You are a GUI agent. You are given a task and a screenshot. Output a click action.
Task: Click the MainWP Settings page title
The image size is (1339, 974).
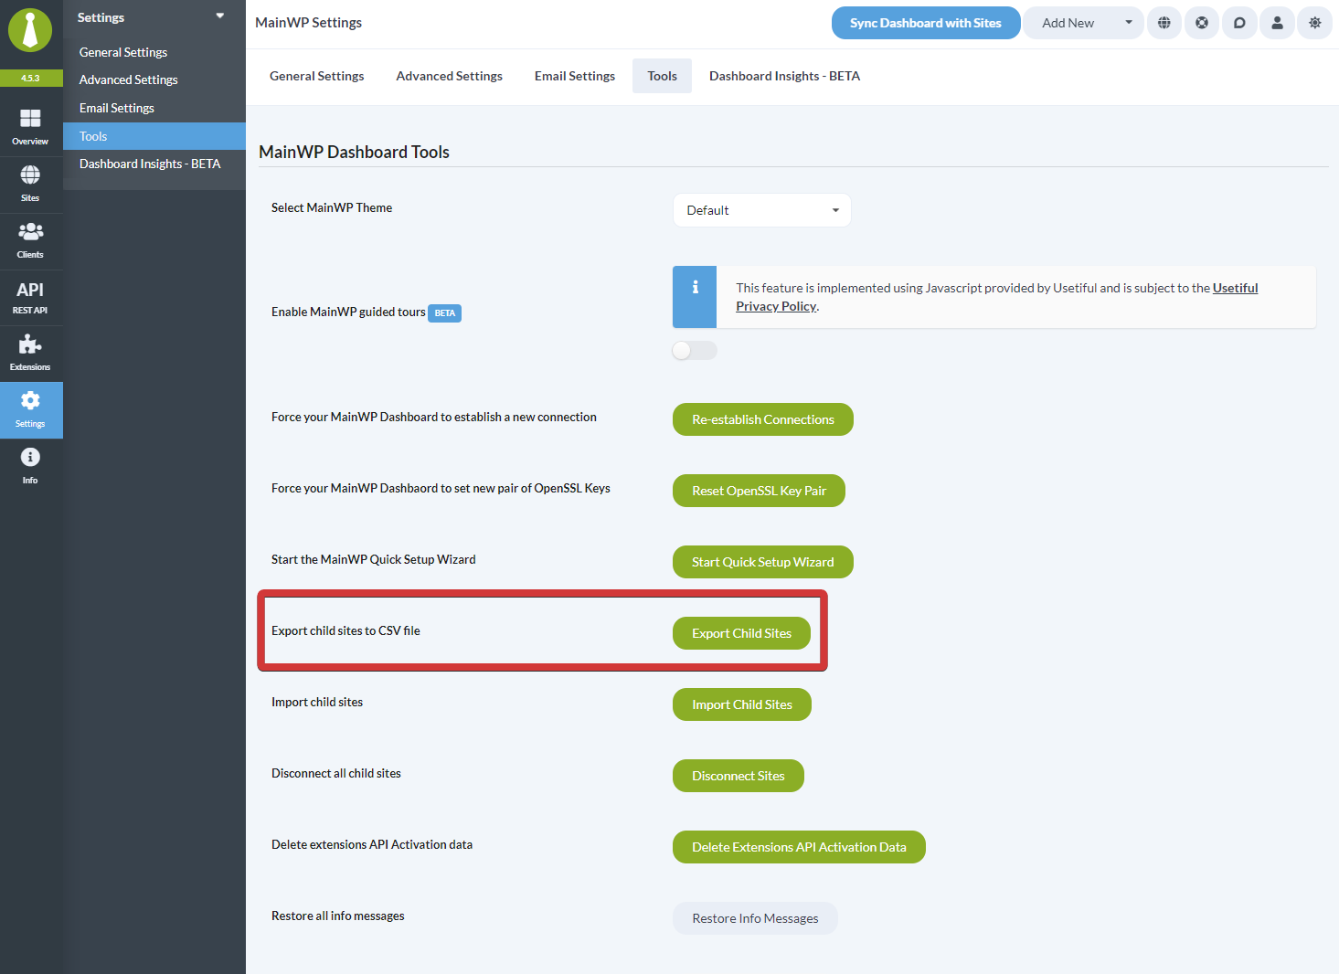pos(308,23)
